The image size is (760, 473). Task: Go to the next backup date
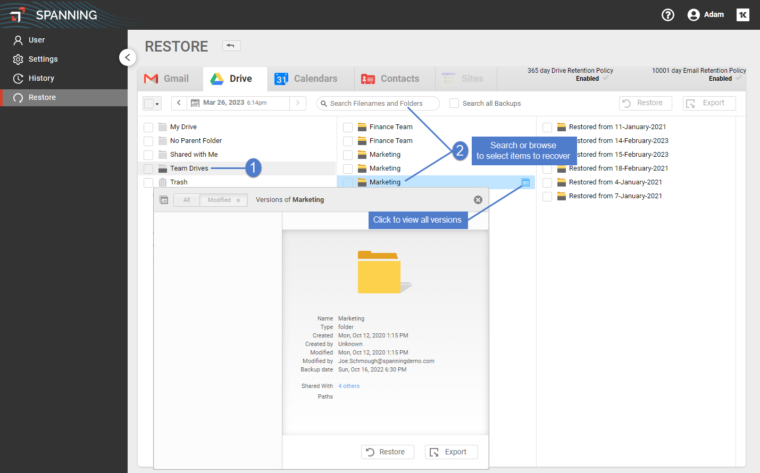pyautogui.click(x=298, y=103)
